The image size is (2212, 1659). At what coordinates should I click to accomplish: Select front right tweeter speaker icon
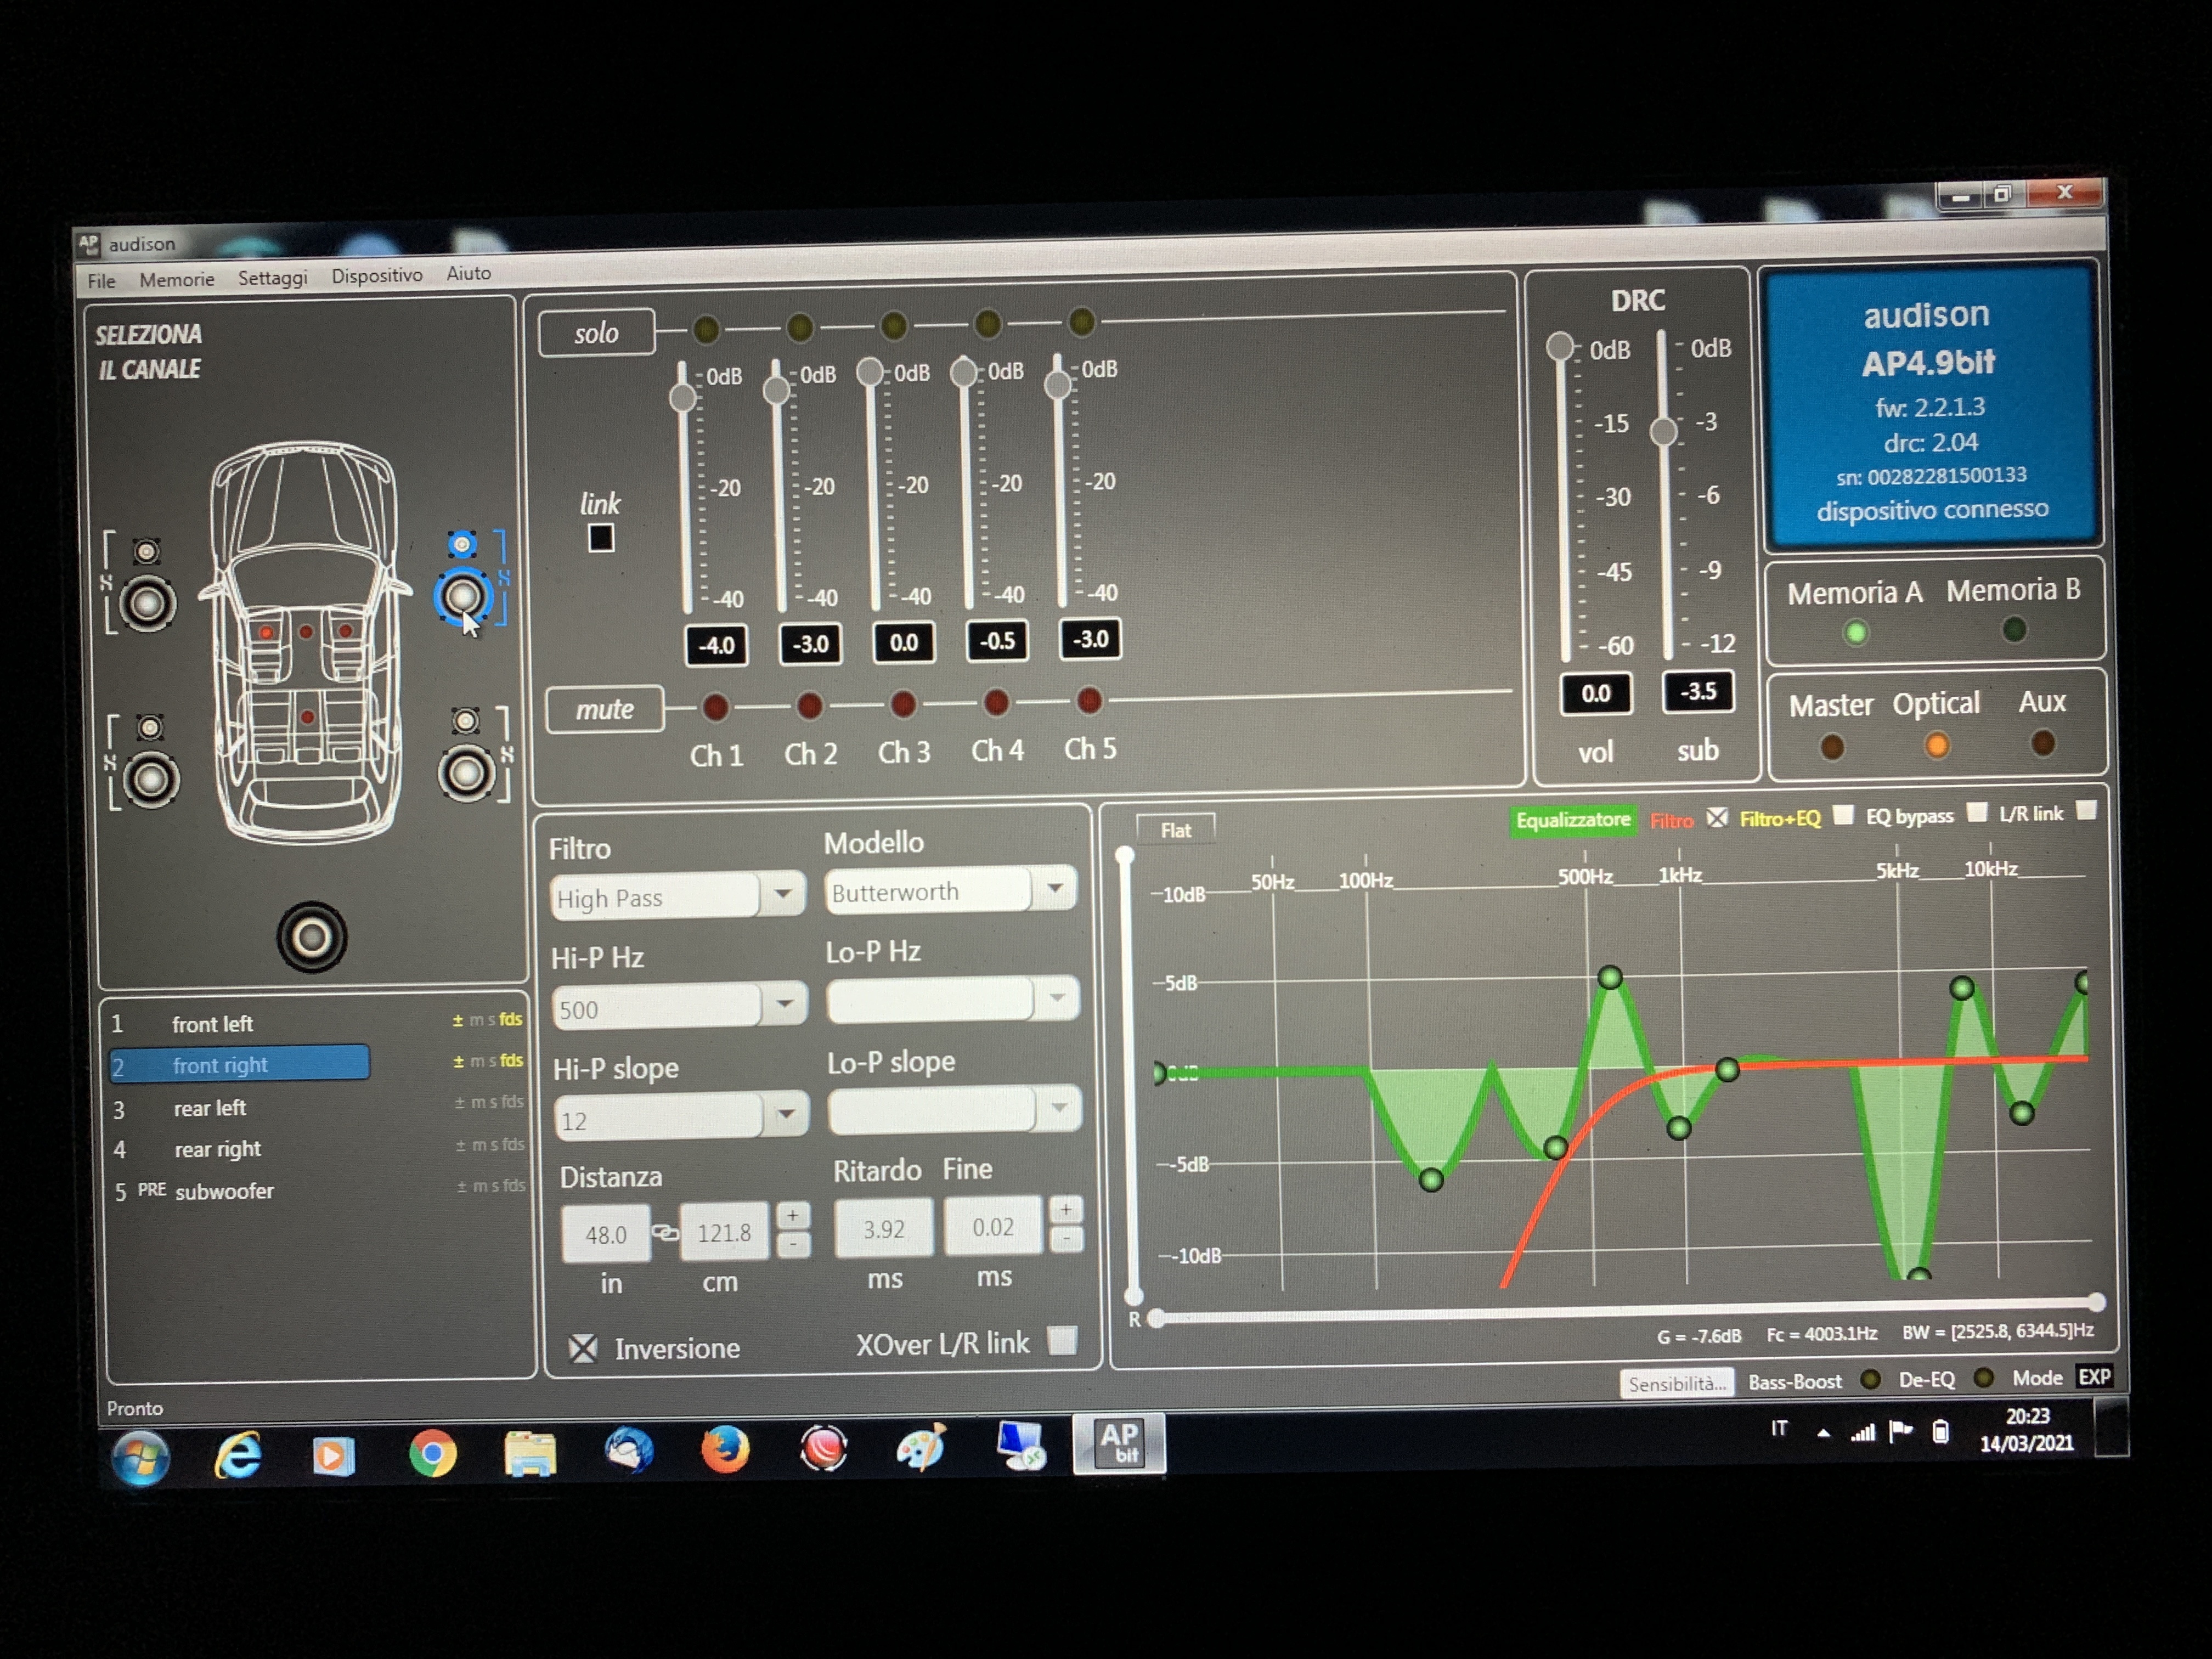(x=462, y=544)
